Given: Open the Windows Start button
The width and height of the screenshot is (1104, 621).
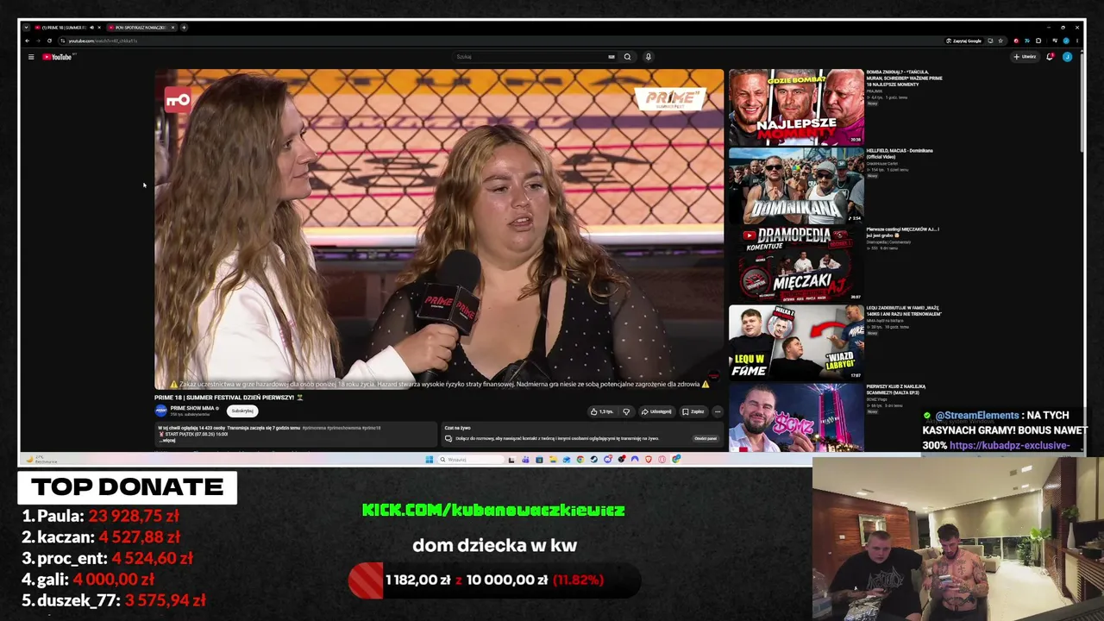Looking at the screenshot, I should (429, 460).
